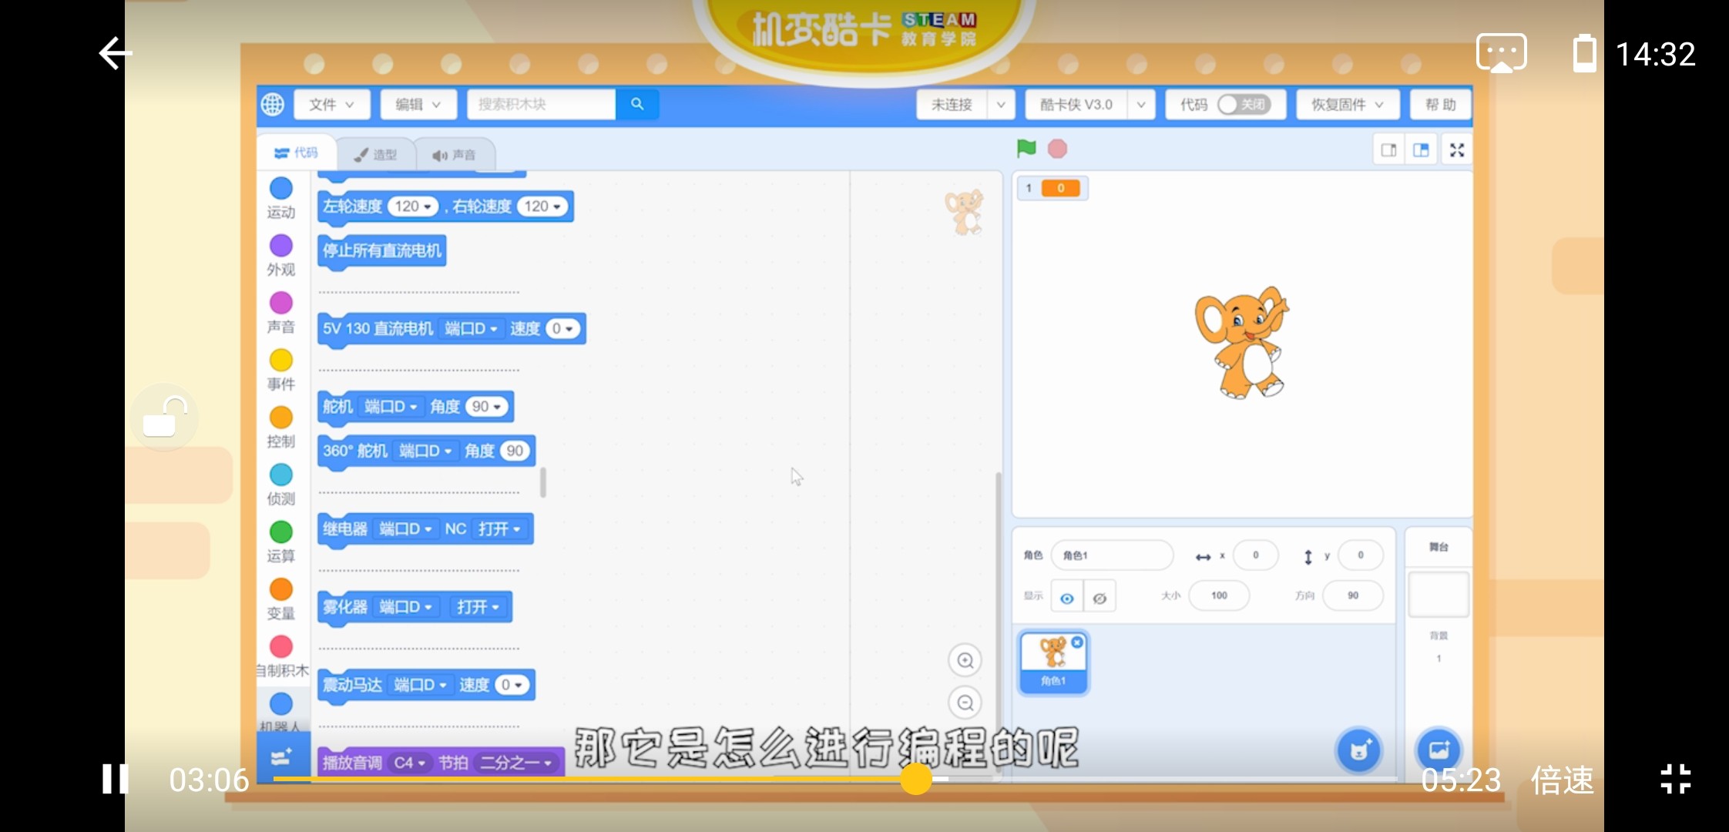Viewport: 1729px width, 832px height.
Task: Open the 倍速 playback speed option
Action: [1562, 780]
